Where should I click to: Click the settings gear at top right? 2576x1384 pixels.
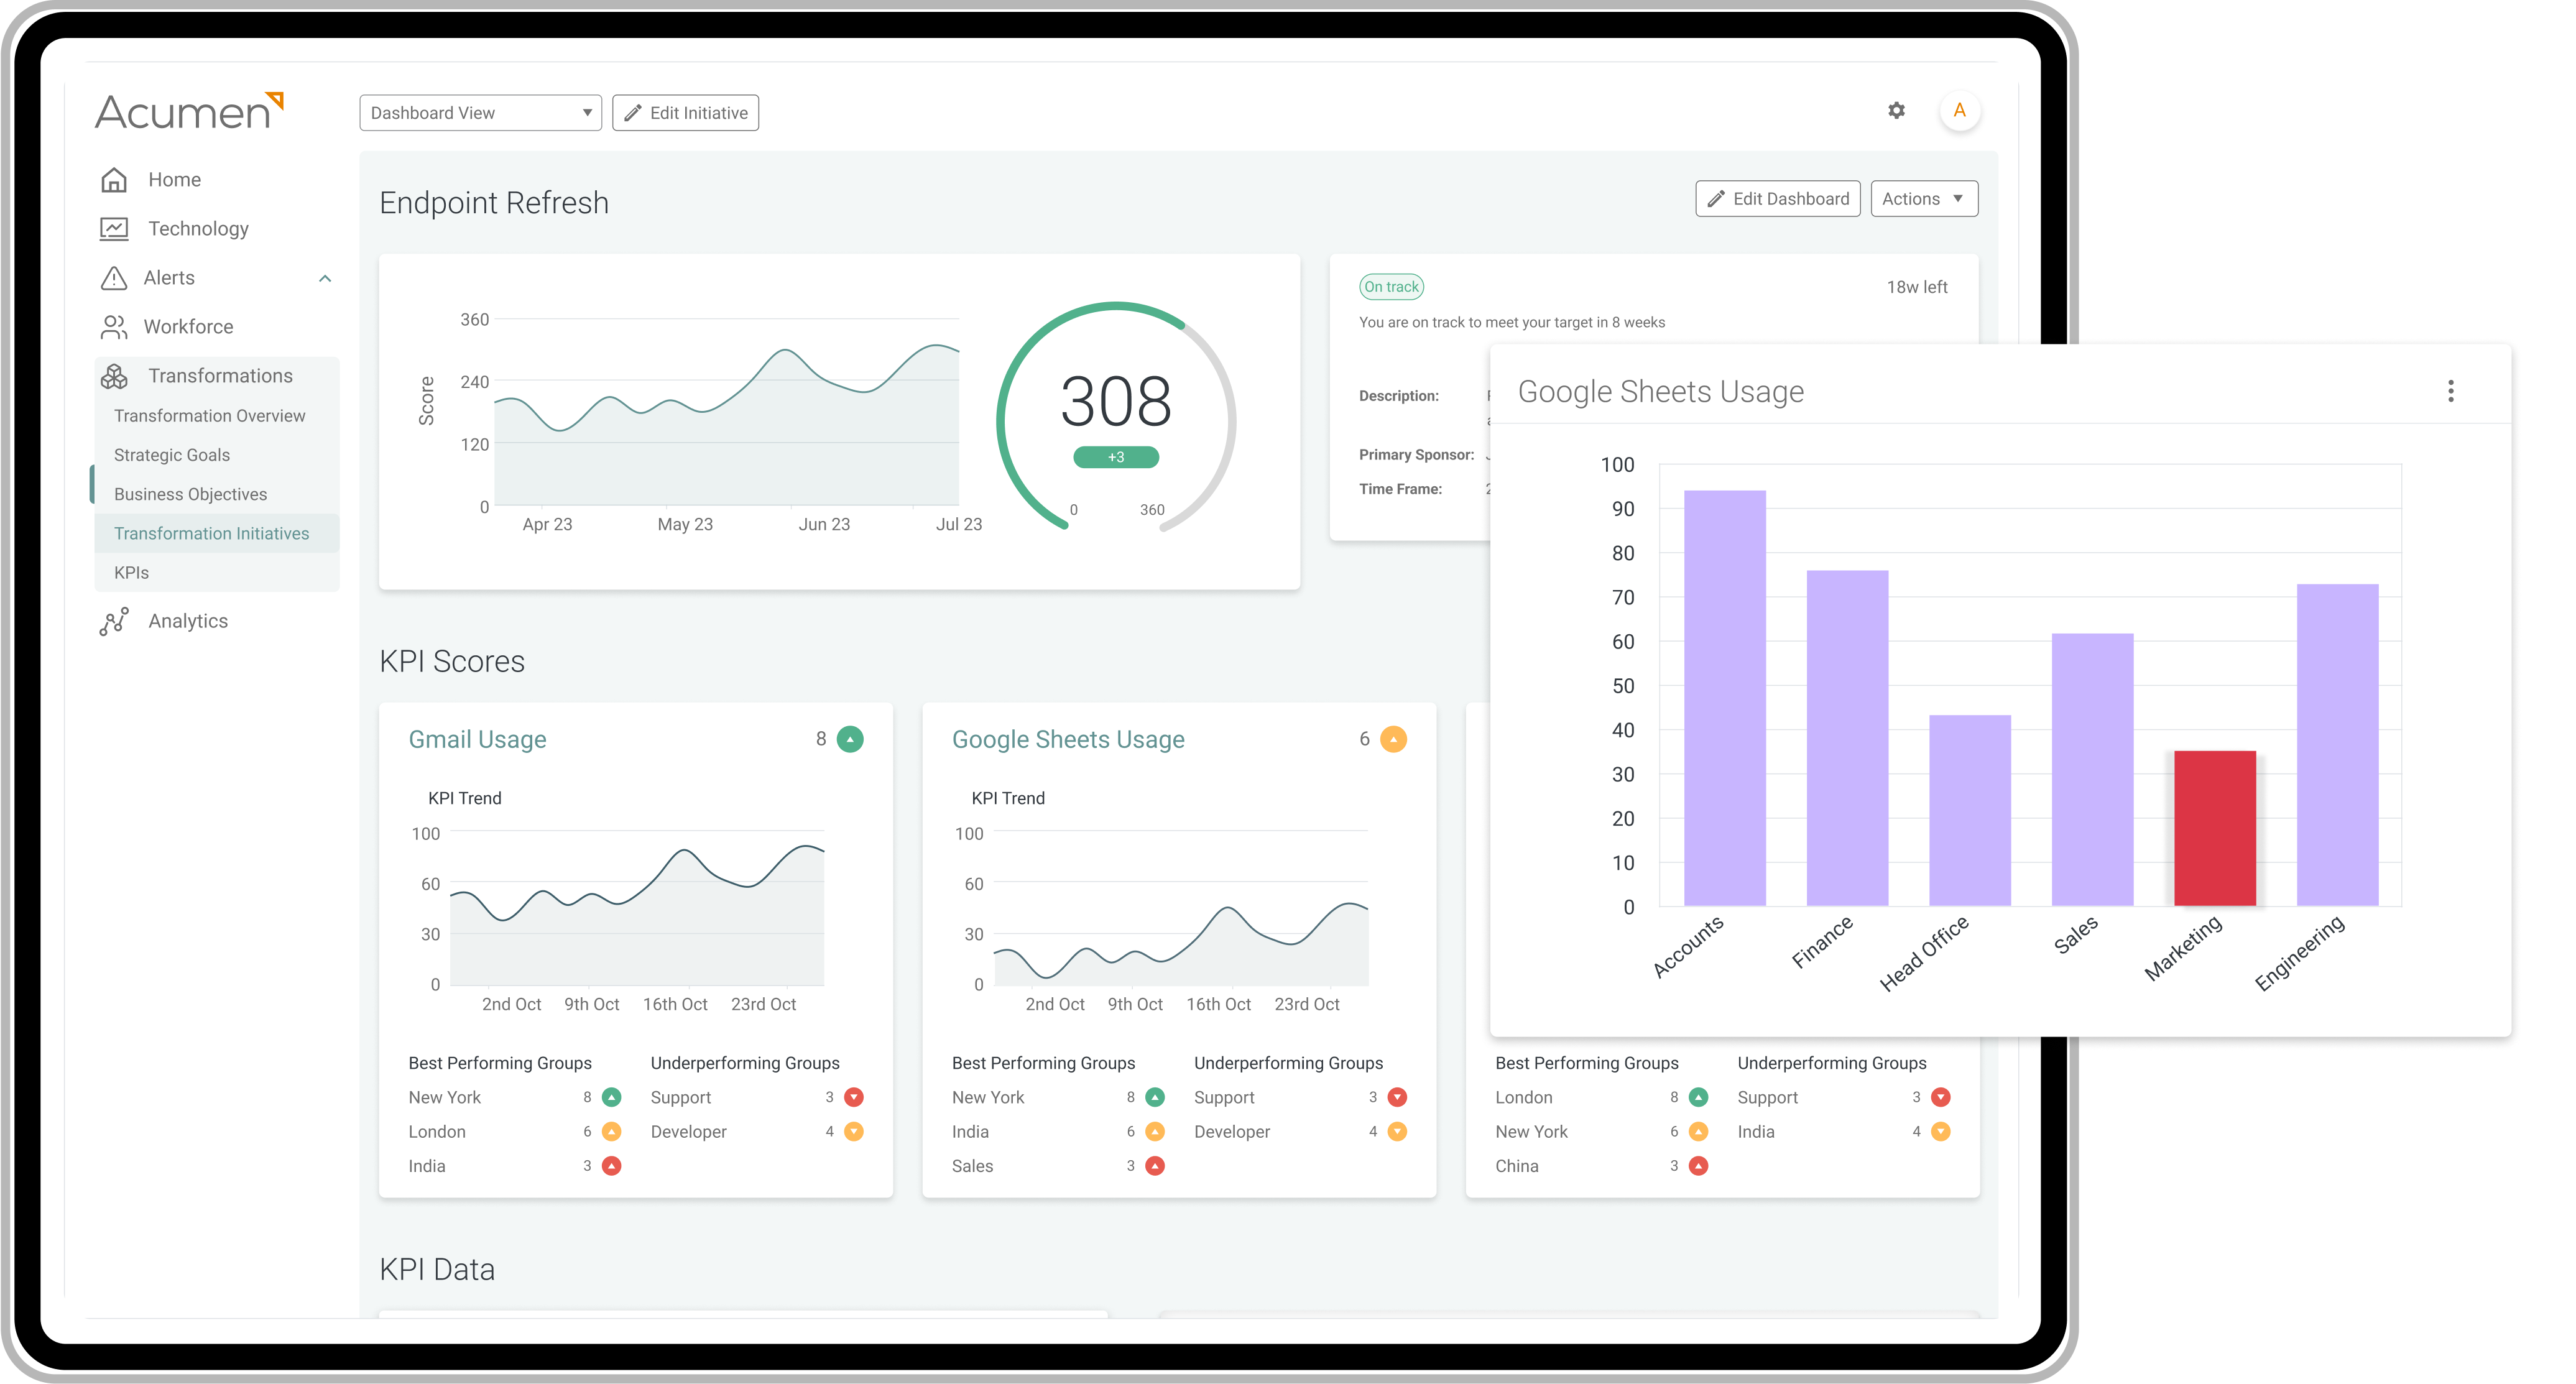point(1896,110)
